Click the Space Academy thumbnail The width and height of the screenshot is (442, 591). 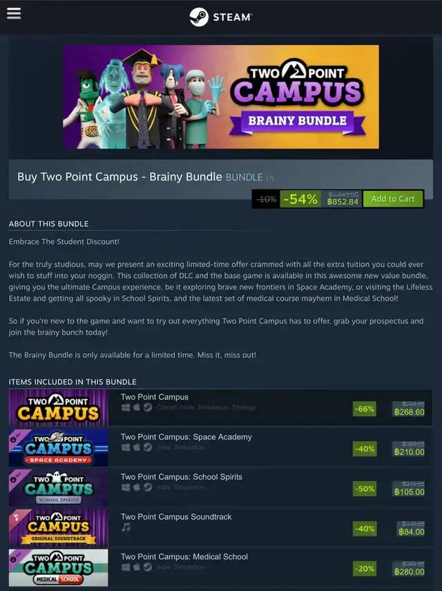click(58, 448)
